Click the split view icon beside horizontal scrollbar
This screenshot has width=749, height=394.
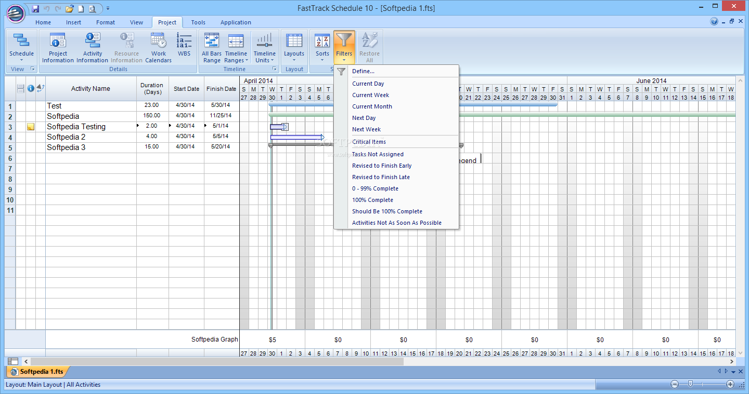coord(13,361)
